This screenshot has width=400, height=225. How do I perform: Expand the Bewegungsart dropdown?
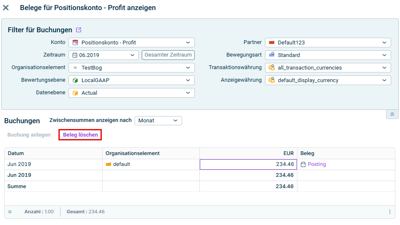pos(384,55)
